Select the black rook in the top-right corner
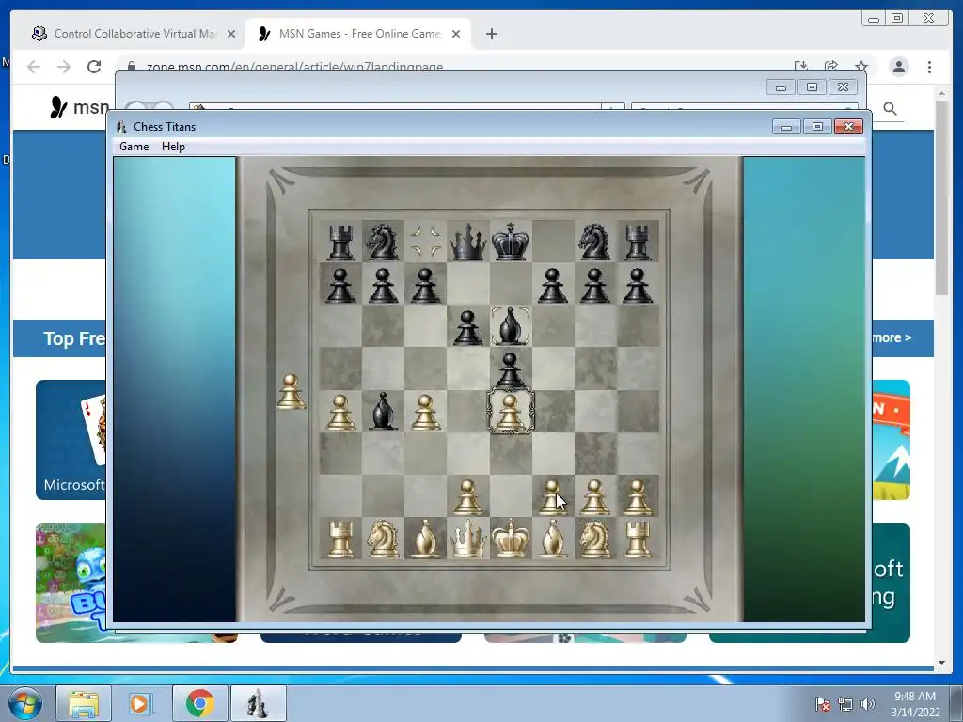This screenshot has height=722, width=963. (638, 243)
